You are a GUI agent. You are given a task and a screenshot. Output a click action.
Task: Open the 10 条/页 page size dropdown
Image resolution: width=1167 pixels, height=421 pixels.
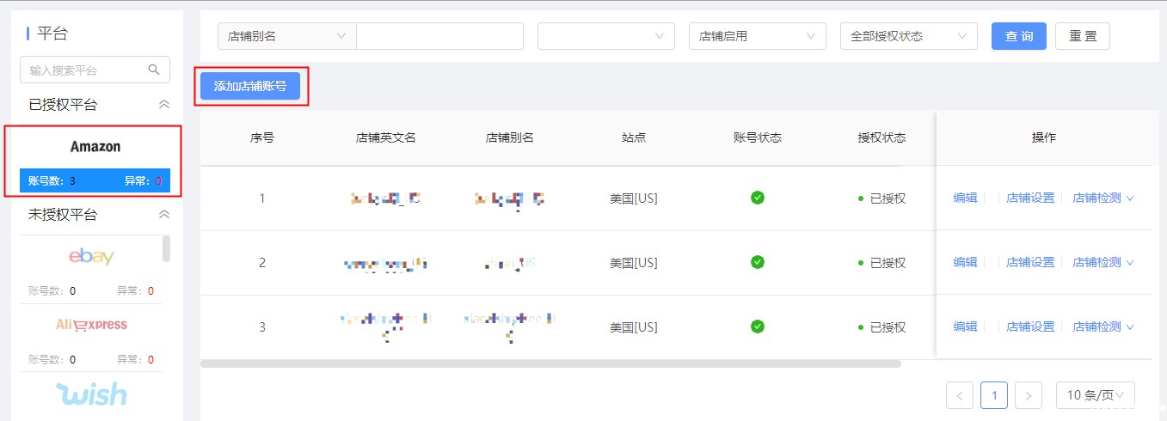1096,395
